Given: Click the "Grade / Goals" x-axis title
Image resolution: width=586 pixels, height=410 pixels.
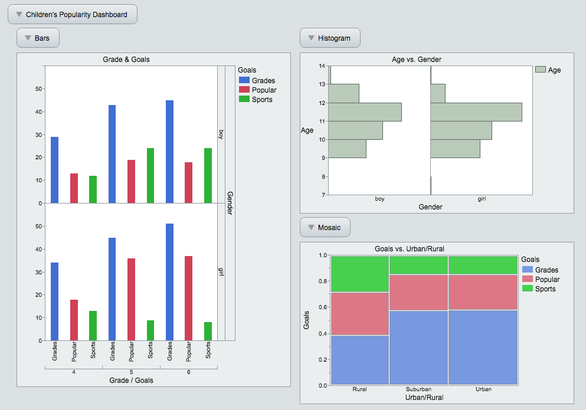Looking at the screenshot, I should [x=131, y=381].
